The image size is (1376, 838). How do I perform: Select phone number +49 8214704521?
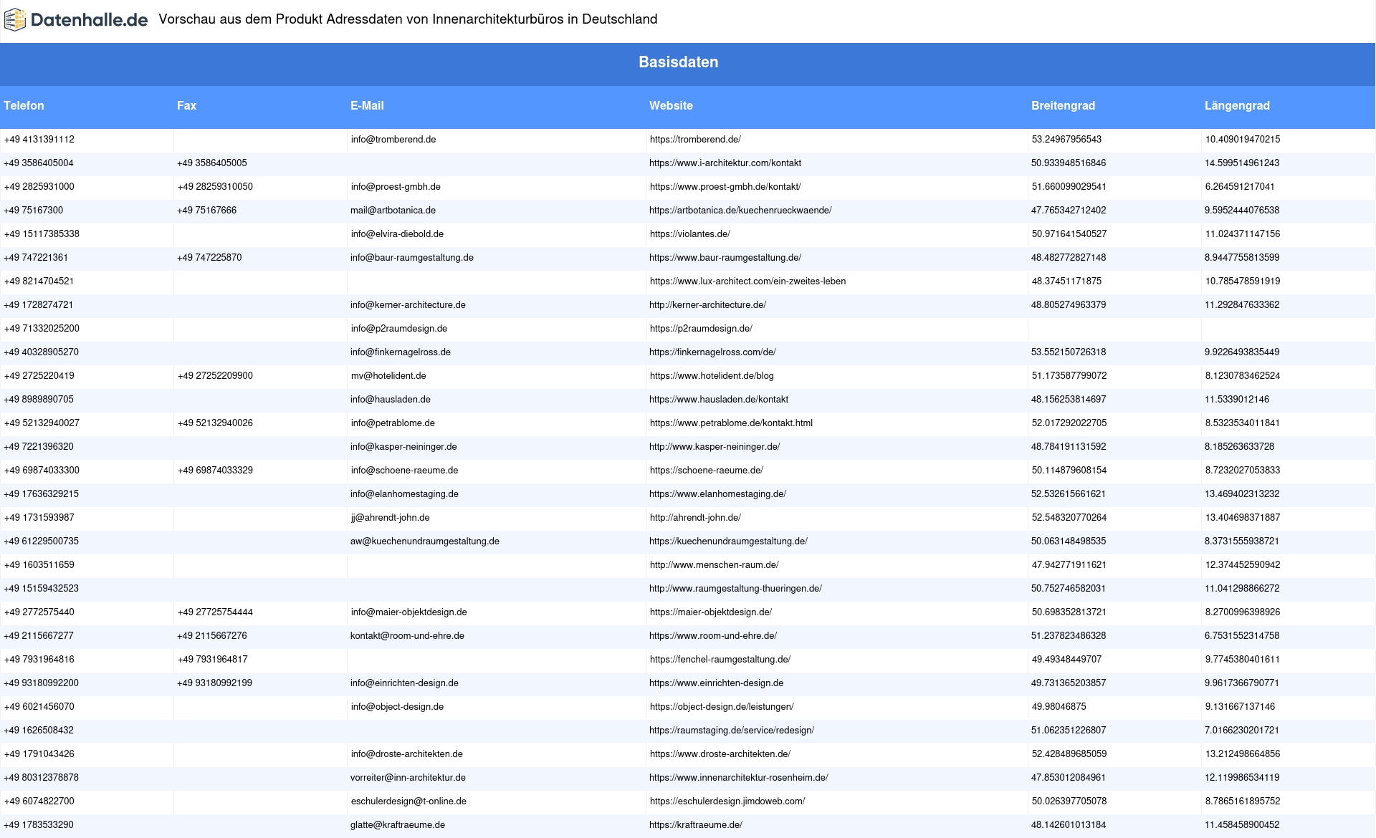coord(39,281)
